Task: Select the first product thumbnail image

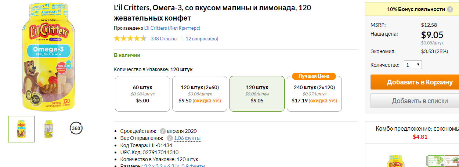Action: tap(21, 129)
